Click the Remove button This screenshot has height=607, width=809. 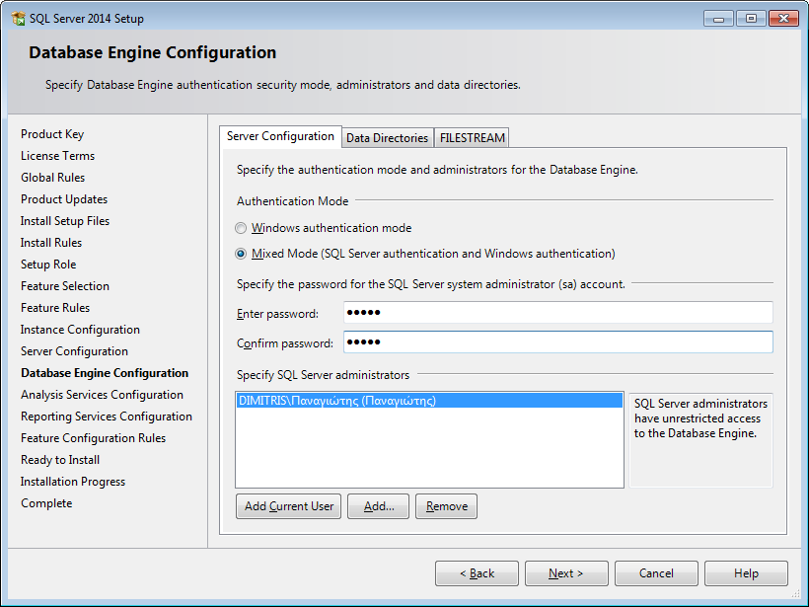446,506
